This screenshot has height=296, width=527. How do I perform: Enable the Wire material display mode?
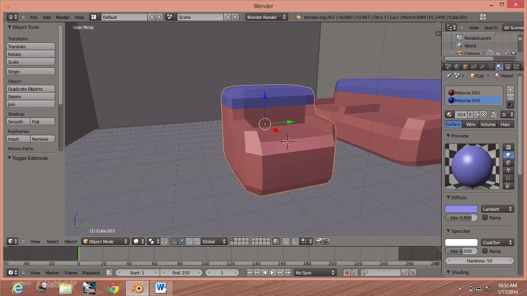tap(471, 124)
